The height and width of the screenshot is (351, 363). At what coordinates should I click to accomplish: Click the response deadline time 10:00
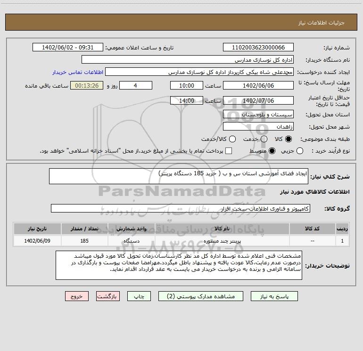[187, 85]
